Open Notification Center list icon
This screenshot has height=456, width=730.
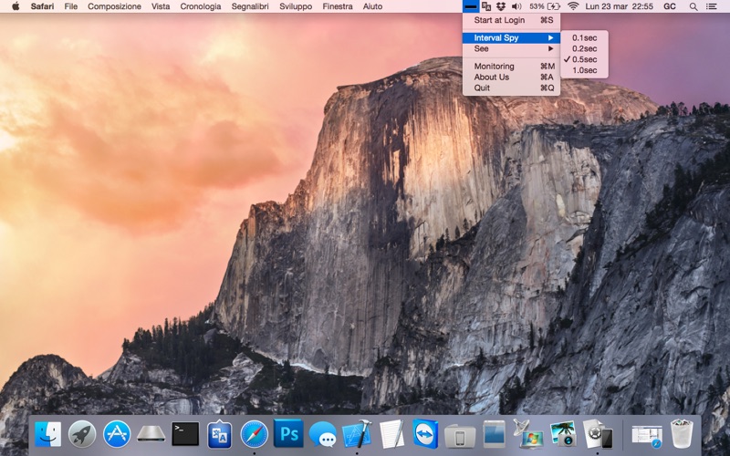(x=712, y=6)
